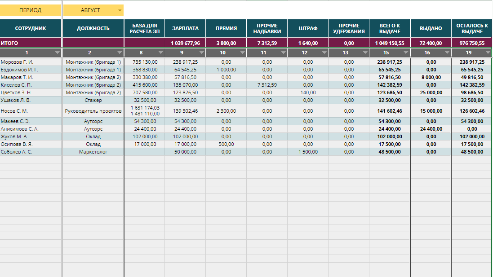The height and width of the screenshot is (277, 493).
Task: Expand the АВГУСТ period dropdown arrow
Action: (x=120, y=10)
